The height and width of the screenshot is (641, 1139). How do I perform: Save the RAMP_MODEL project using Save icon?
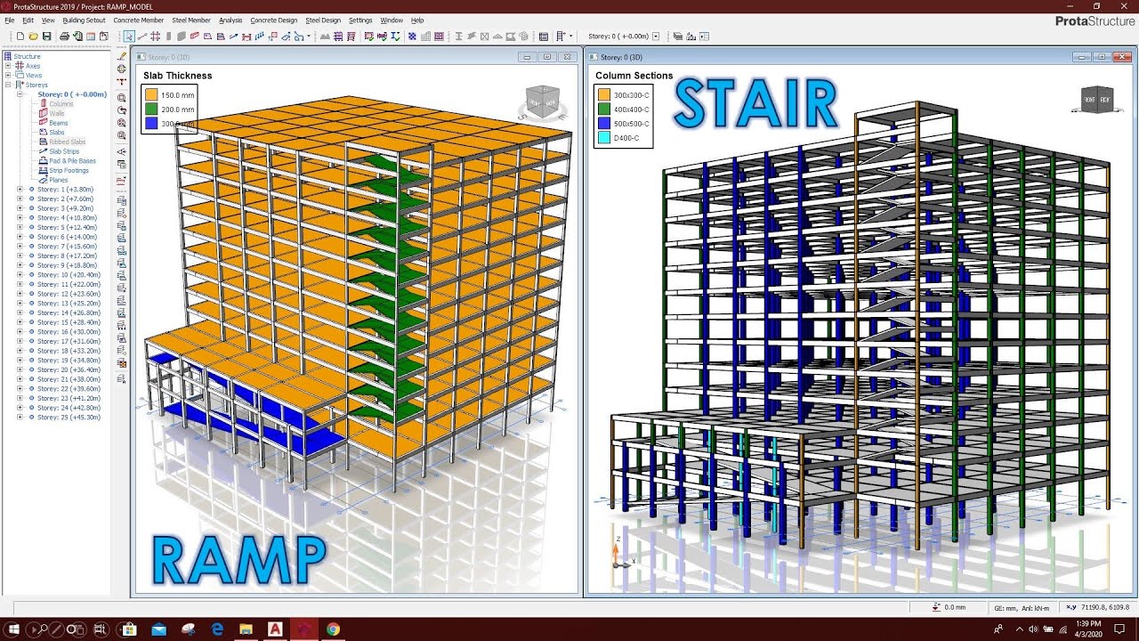click(46, 37)
